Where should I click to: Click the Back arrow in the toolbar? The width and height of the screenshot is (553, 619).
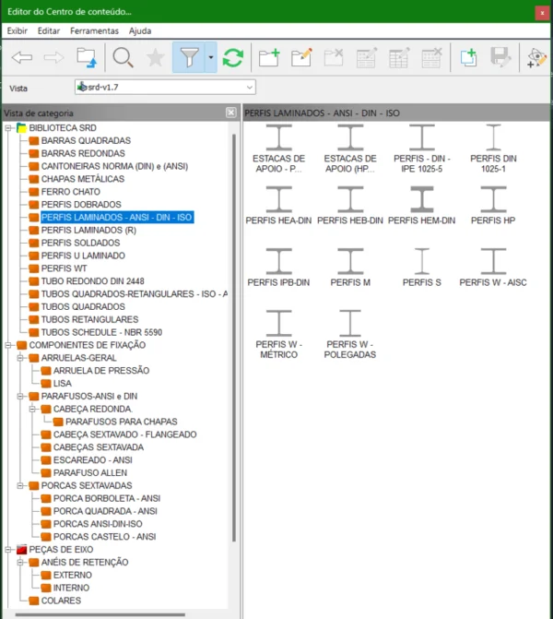click(x=22, y=58)
